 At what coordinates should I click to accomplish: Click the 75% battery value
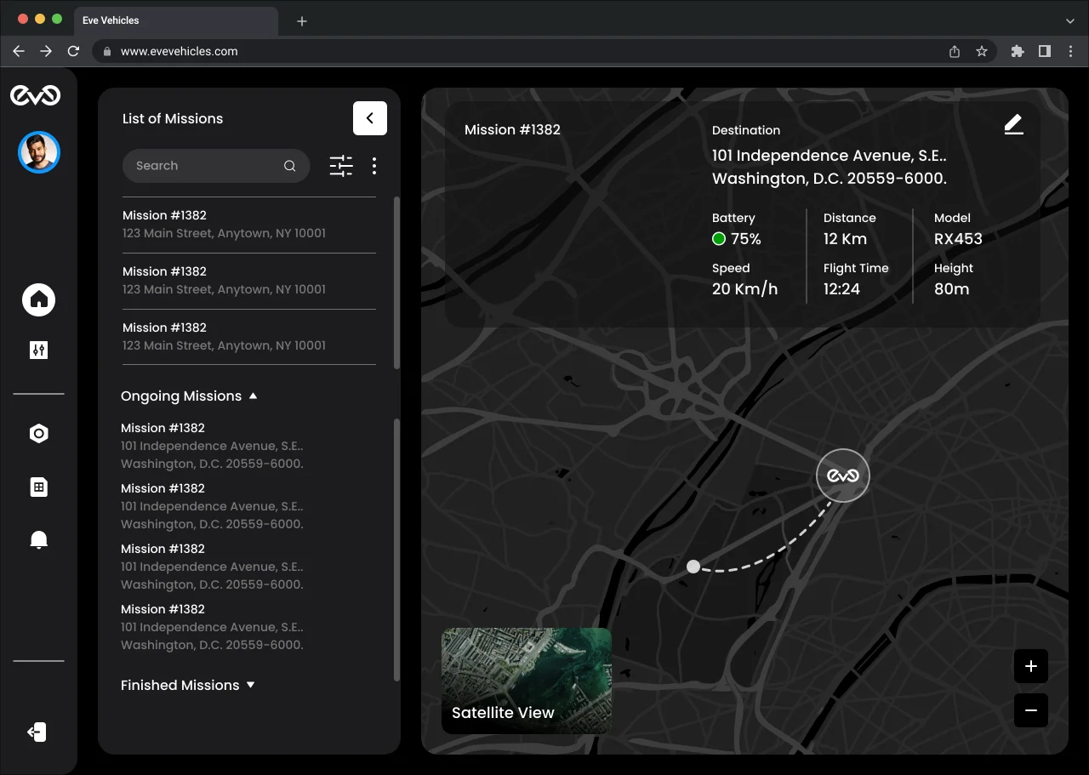tap(746, 239)
